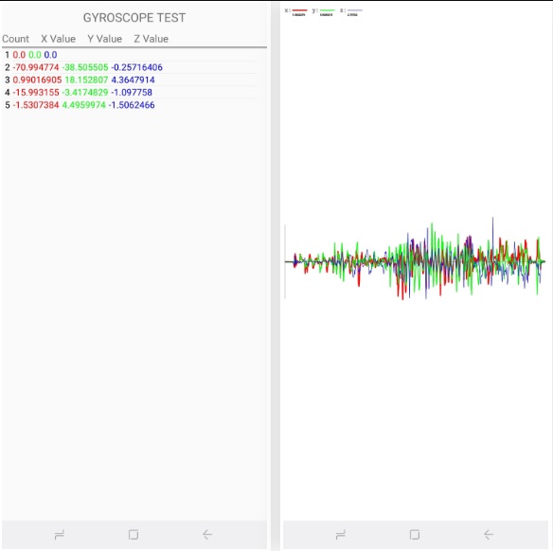Click the X Value column header
The width and height of the screenshot is (553, 551).
click(x=58, y=39)
